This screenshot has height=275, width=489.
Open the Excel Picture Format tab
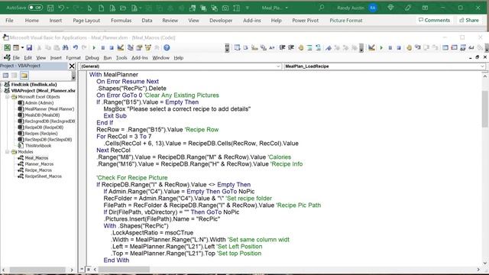(x=346, y=21)
